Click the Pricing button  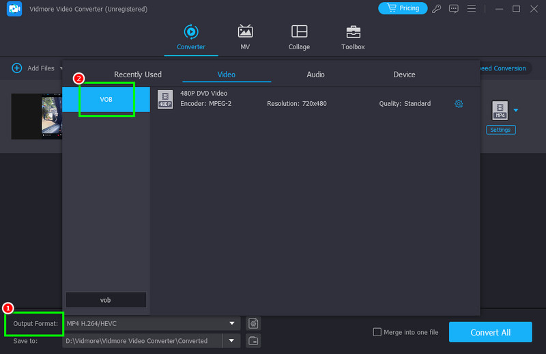pyautogui.click(x=403, y=8)
